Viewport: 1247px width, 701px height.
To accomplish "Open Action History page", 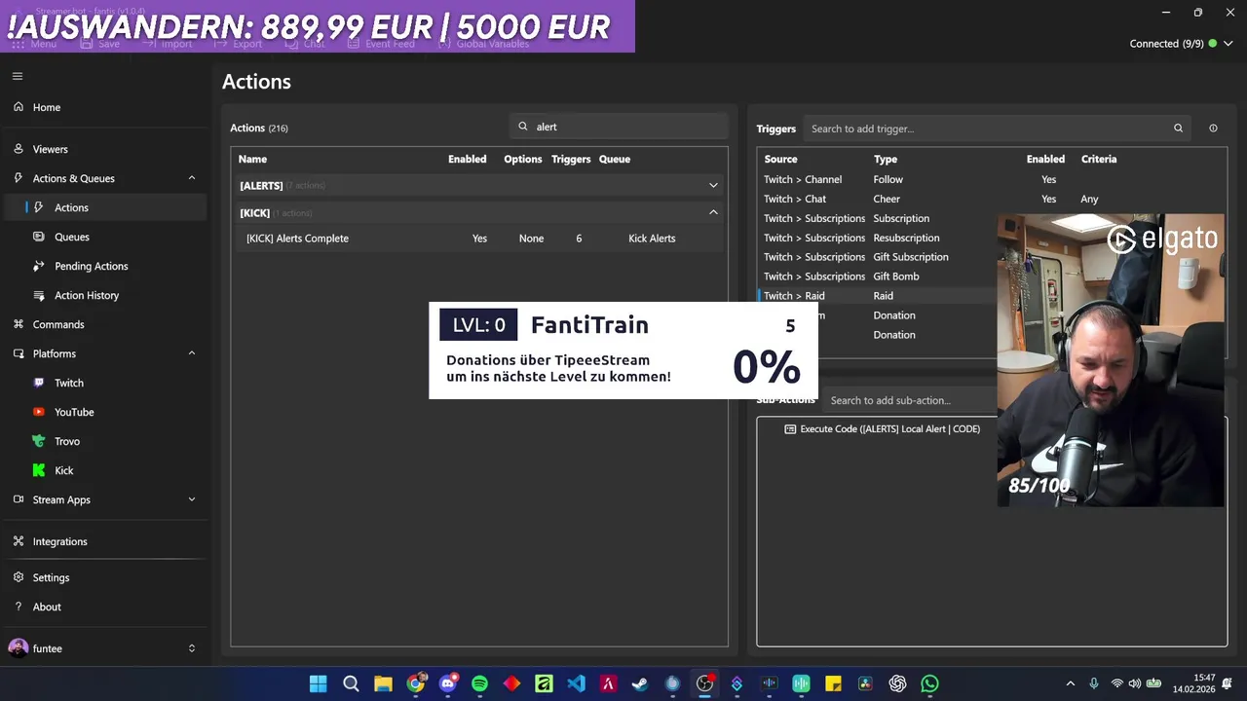I will coord(87,295).
